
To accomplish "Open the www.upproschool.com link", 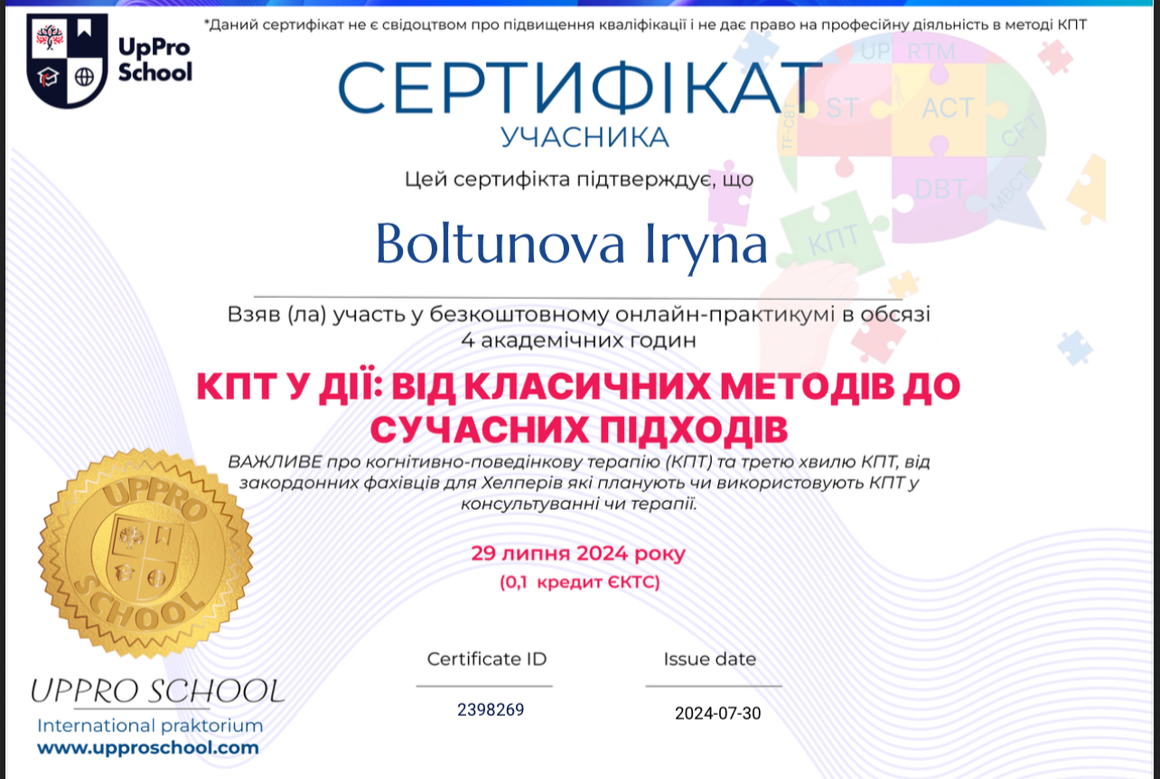I will point(147,747).
